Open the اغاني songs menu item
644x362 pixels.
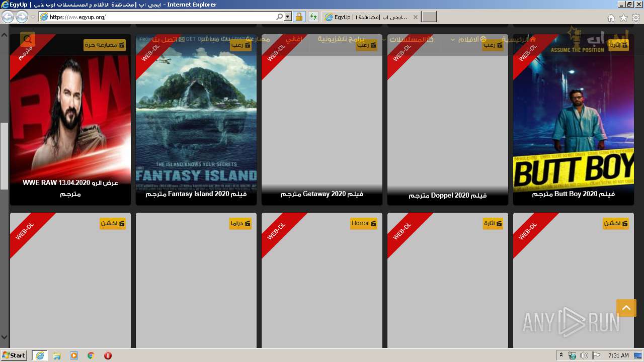point(294,39)
